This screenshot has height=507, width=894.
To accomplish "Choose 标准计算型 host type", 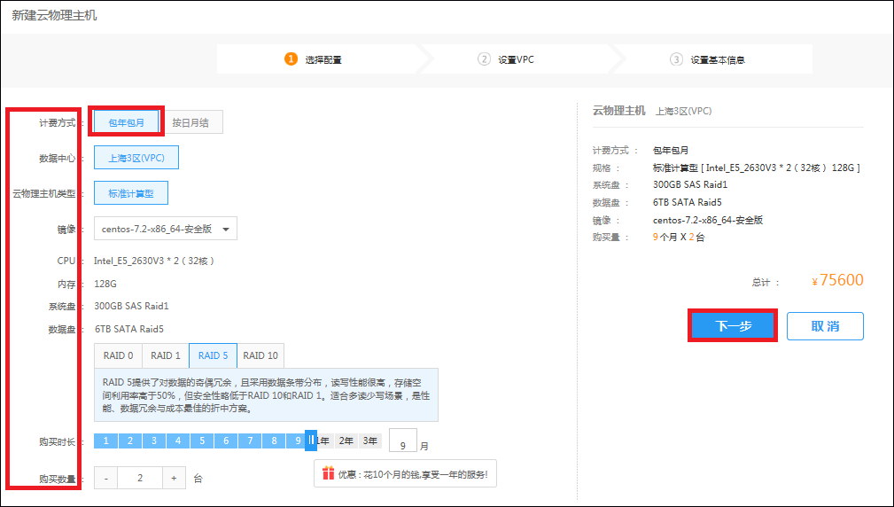I will [130, 193].
